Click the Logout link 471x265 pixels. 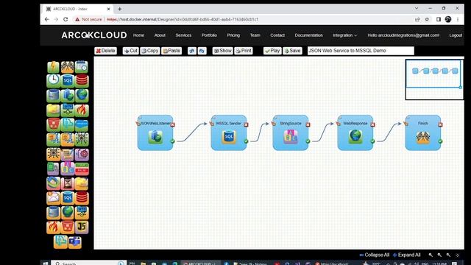pyautogui.click(x=456, y=35)
